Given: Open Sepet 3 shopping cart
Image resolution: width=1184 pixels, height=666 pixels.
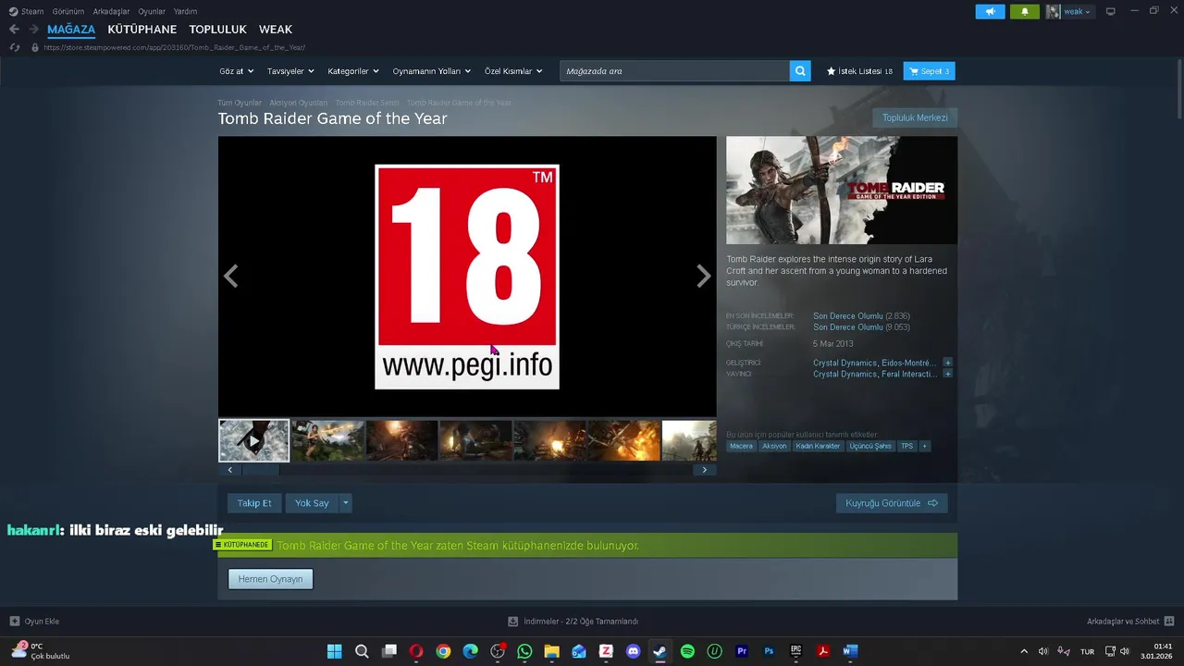Looking at the screenshot, I should [929, 71].
